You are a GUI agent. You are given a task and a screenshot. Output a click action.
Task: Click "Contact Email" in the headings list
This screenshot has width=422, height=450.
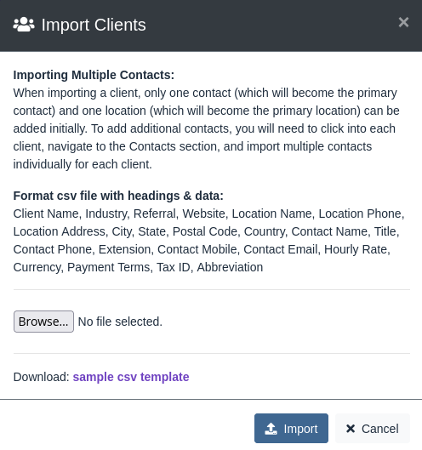(281, 249)
